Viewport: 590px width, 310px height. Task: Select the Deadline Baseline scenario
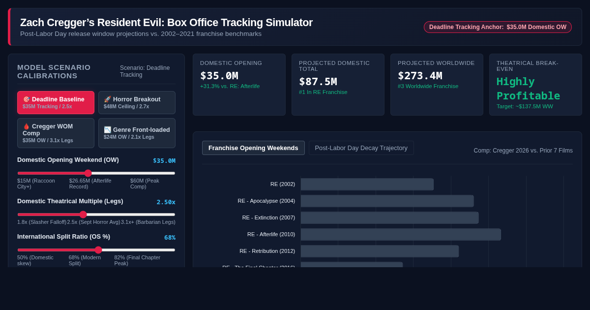click(x=56, y=102)
